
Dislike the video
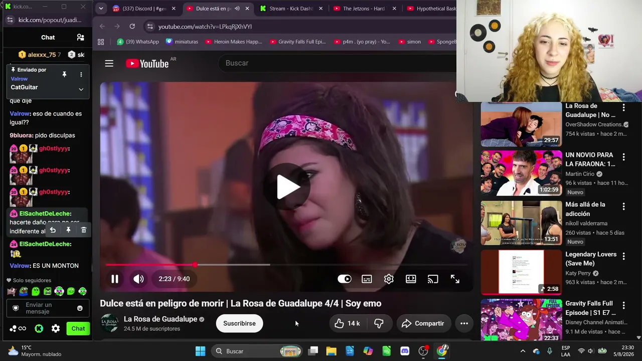pos(379,323)
